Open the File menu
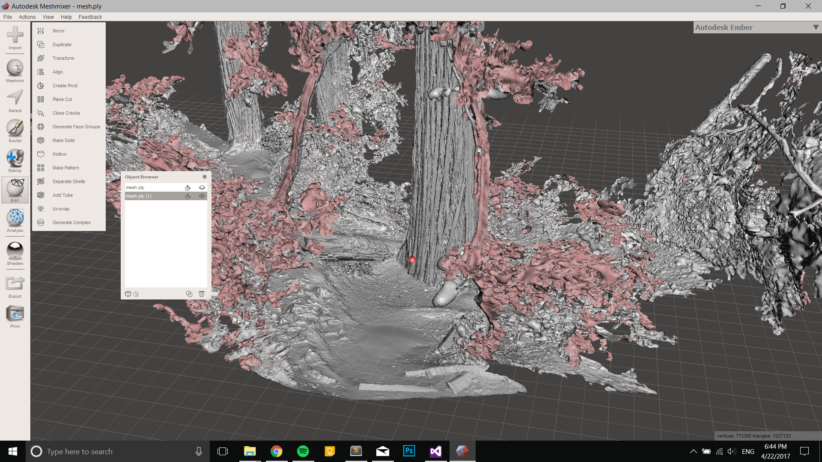 [8, 17]
